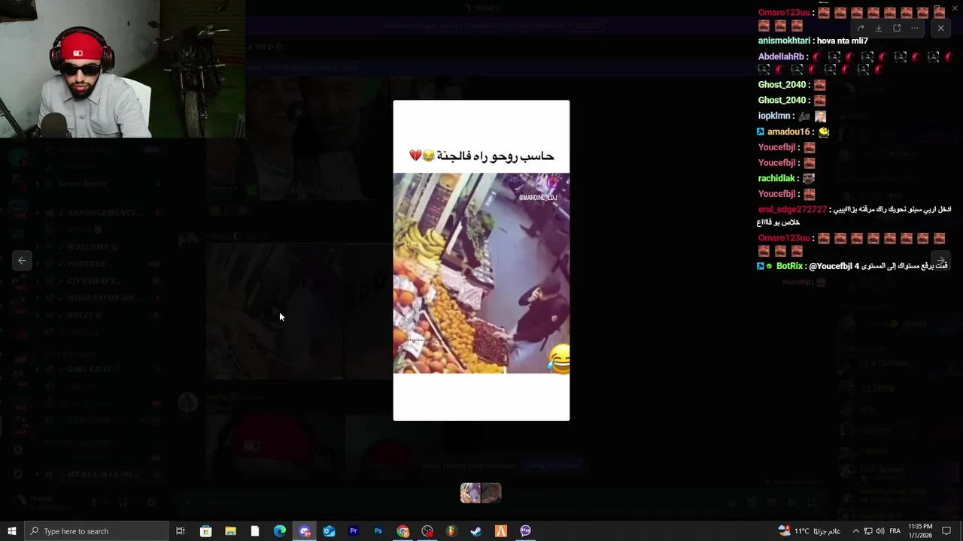The width and height of the screenshot is (963, 541).
Task: Open Steam from the taskbar
Action: (476, 531)
